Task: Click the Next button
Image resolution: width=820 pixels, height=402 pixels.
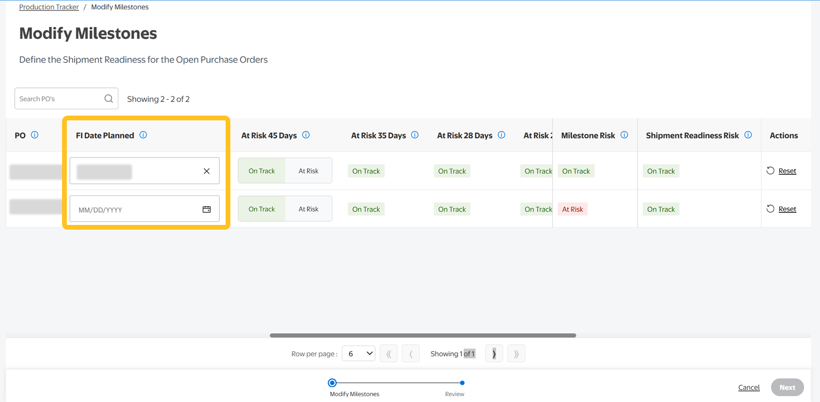Action: tap(787, 387)
